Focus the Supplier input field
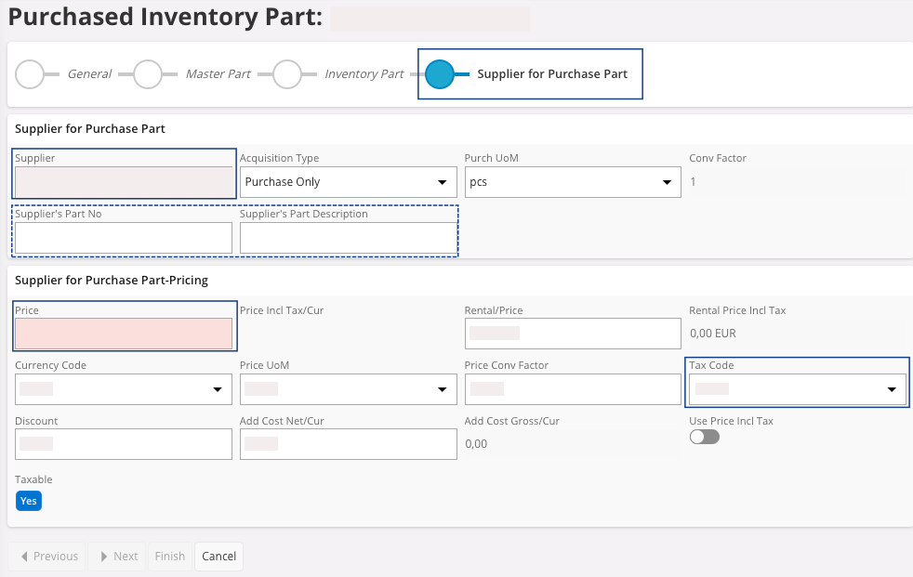This screenshot has height=577, width=913. point(124,182)
